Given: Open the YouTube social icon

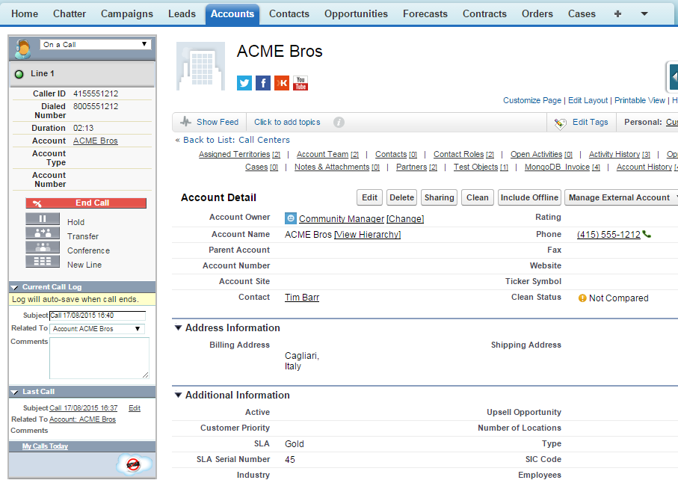Looking at the screenshot, I should tap(301, 83).
